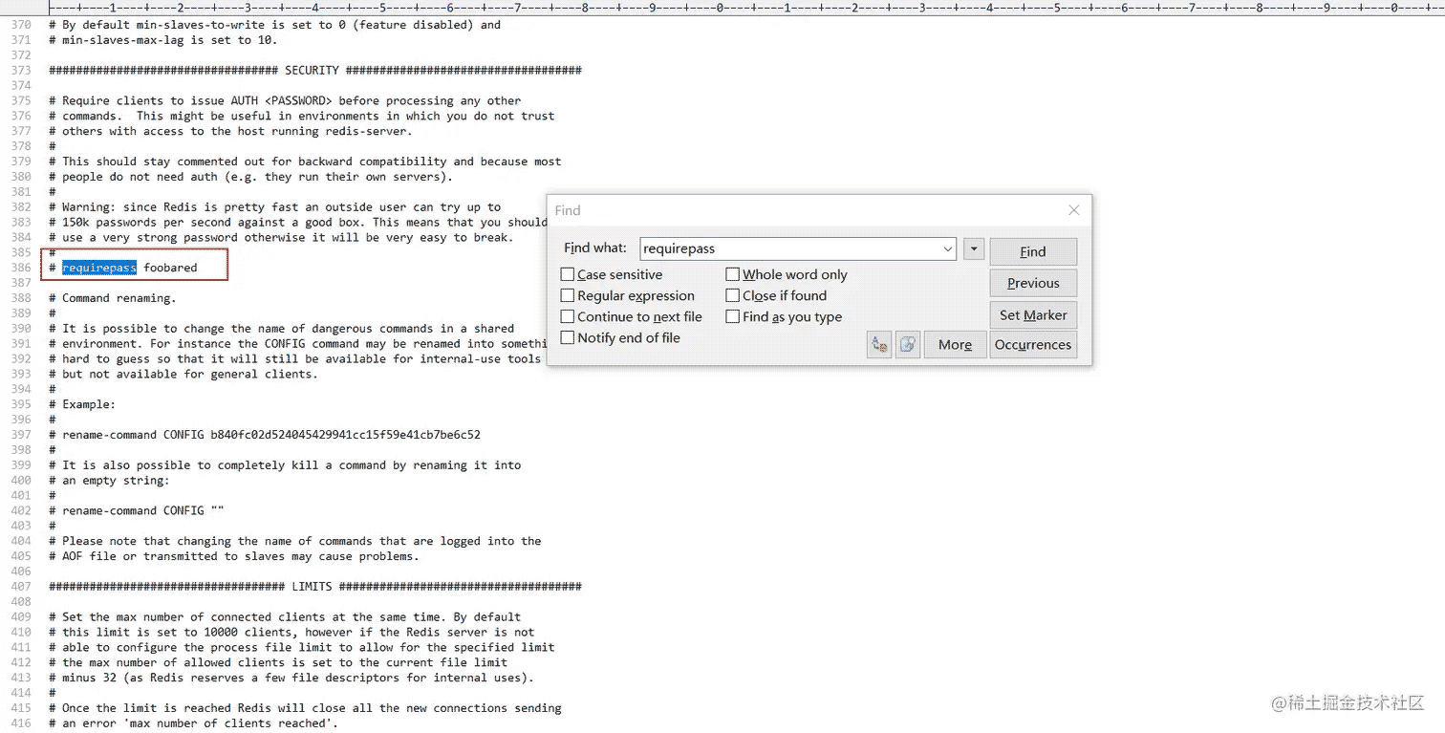
Task: Select the rename-command CONFIG b840fc02 line
Action: coord(265,435)
